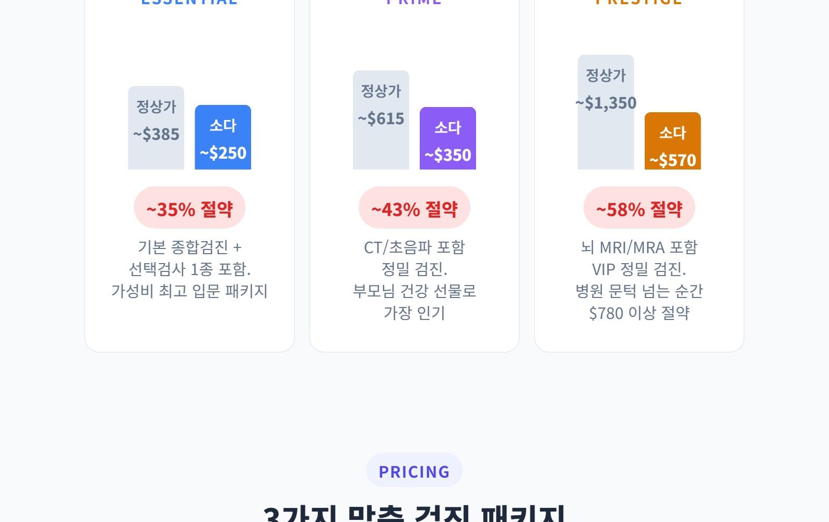The image size is (829, 522).
Task: Click the 뇌 MRI/MRA 포함 text line
Action: [x=639, y=247]
